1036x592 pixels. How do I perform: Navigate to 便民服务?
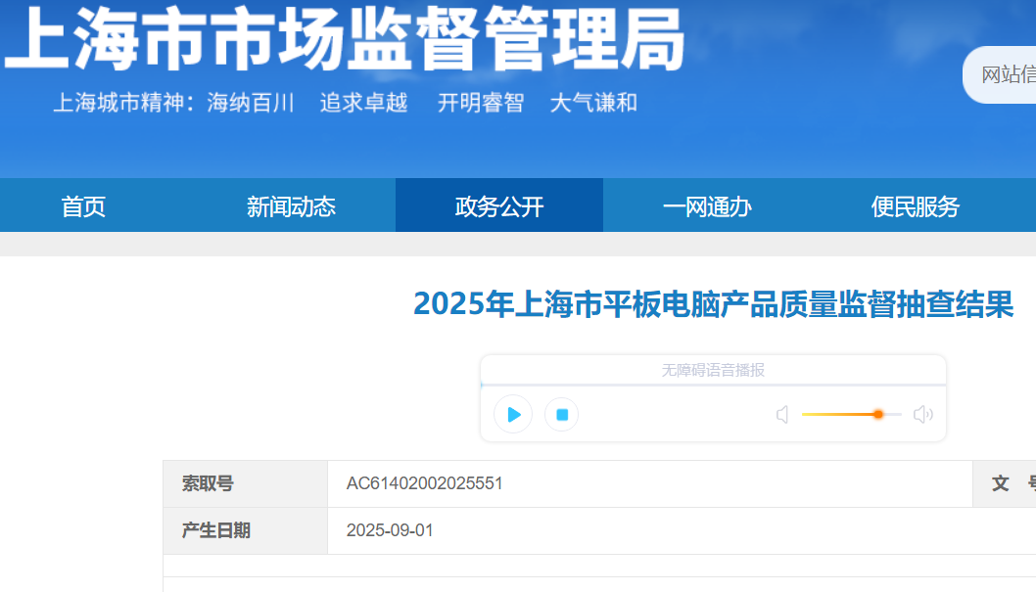coord(915,206)
